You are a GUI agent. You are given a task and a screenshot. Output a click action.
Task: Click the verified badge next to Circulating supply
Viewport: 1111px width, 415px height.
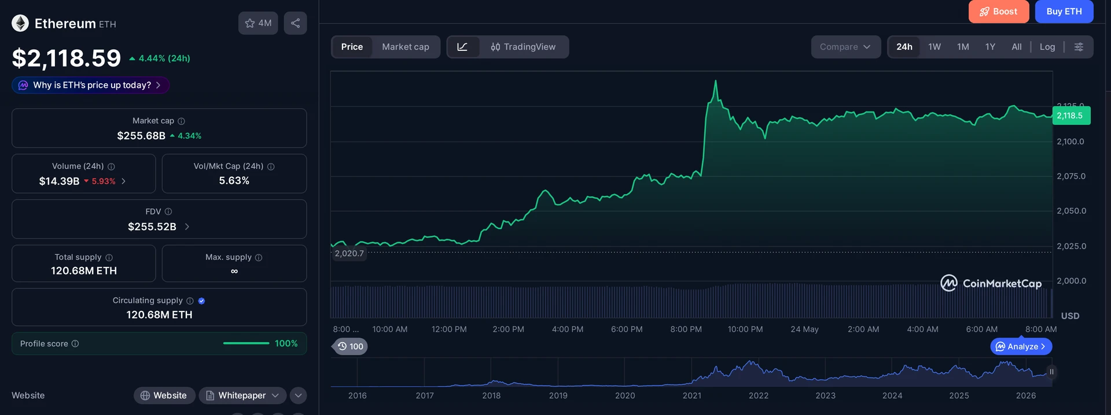pos(201,301)
